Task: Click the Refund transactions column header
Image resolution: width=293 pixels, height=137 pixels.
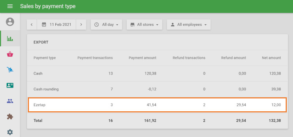Action: [189, 58]
